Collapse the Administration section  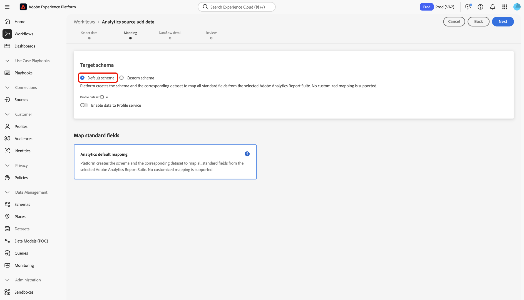coord(8,280)
